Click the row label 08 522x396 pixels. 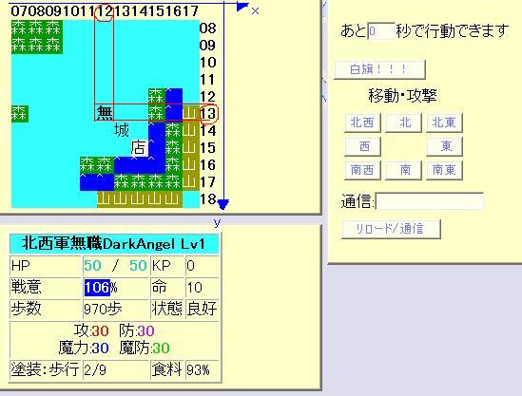[x=207, y=28]
